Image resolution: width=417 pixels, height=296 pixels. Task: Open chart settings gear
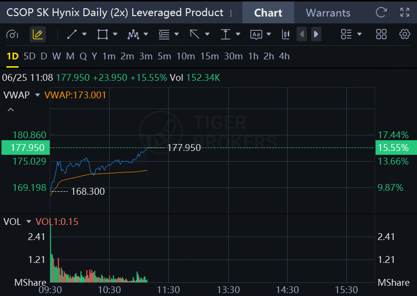pos(404,34)
